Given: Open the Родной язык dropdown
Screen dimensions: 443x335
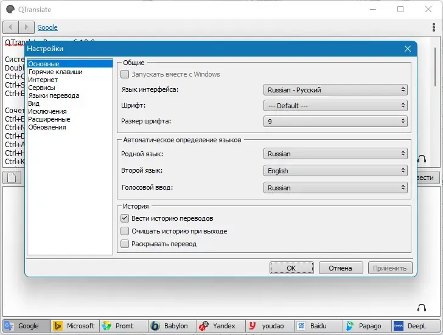Looking at the screenshot, I should pyautogui.click(x=335, y=154).
